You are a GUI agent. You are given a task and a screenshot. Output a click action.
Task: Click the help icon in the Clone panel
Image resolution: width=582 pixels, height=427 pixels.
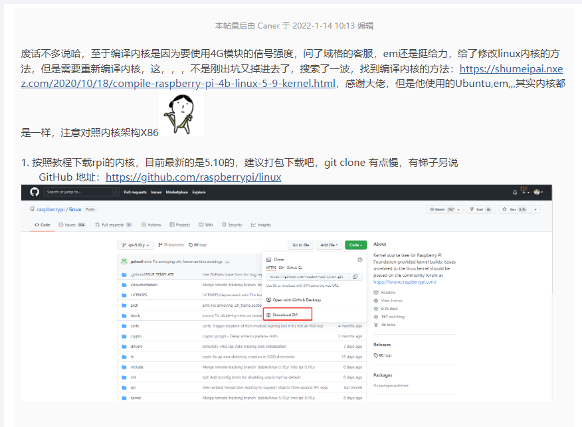pyautogui.click(x=360, y=260)
